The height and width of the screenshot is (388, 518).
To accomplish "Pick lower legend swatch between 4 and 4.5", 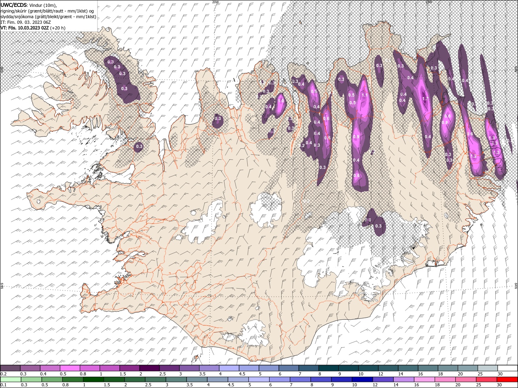I will point(217,379).
